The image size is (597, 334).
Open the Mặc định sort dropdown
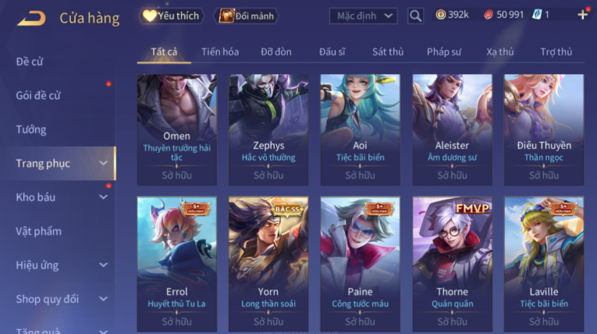pos(364,16)
